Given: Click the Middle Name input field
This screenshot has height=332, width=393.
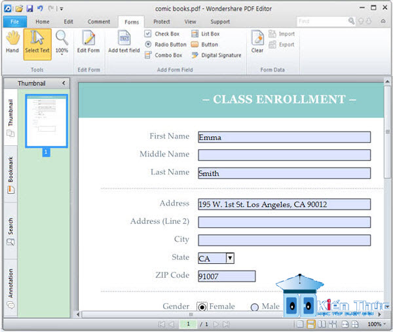Looking at the screenshot, I should (x=284, y=155).
